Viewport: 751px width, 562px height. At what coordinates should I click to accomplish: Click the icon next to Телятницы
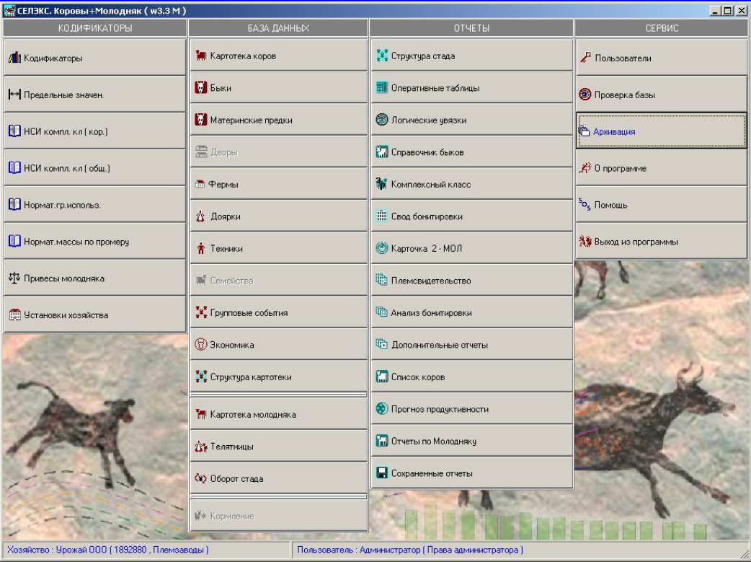pyautogui.click(x=200, y=447)
